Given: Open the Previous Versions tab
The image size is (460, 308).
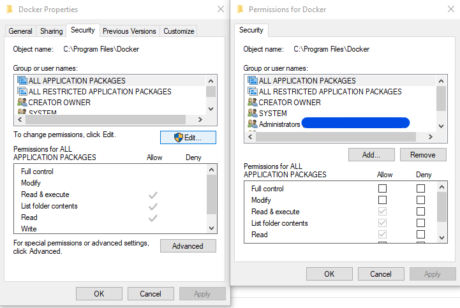Looking at the screenshot, I should [x=129, y=31].
